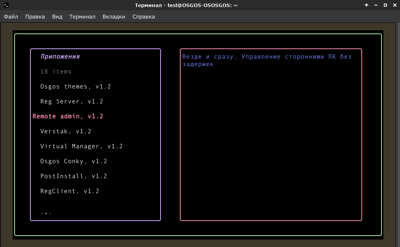Click the pagination dots below the list
The width and height of the screenshot is (400, 247).
tap(46, 214)
